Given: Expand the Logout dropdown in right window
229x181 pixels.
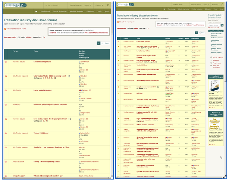Looking at the screenshot, I should 206,4.
